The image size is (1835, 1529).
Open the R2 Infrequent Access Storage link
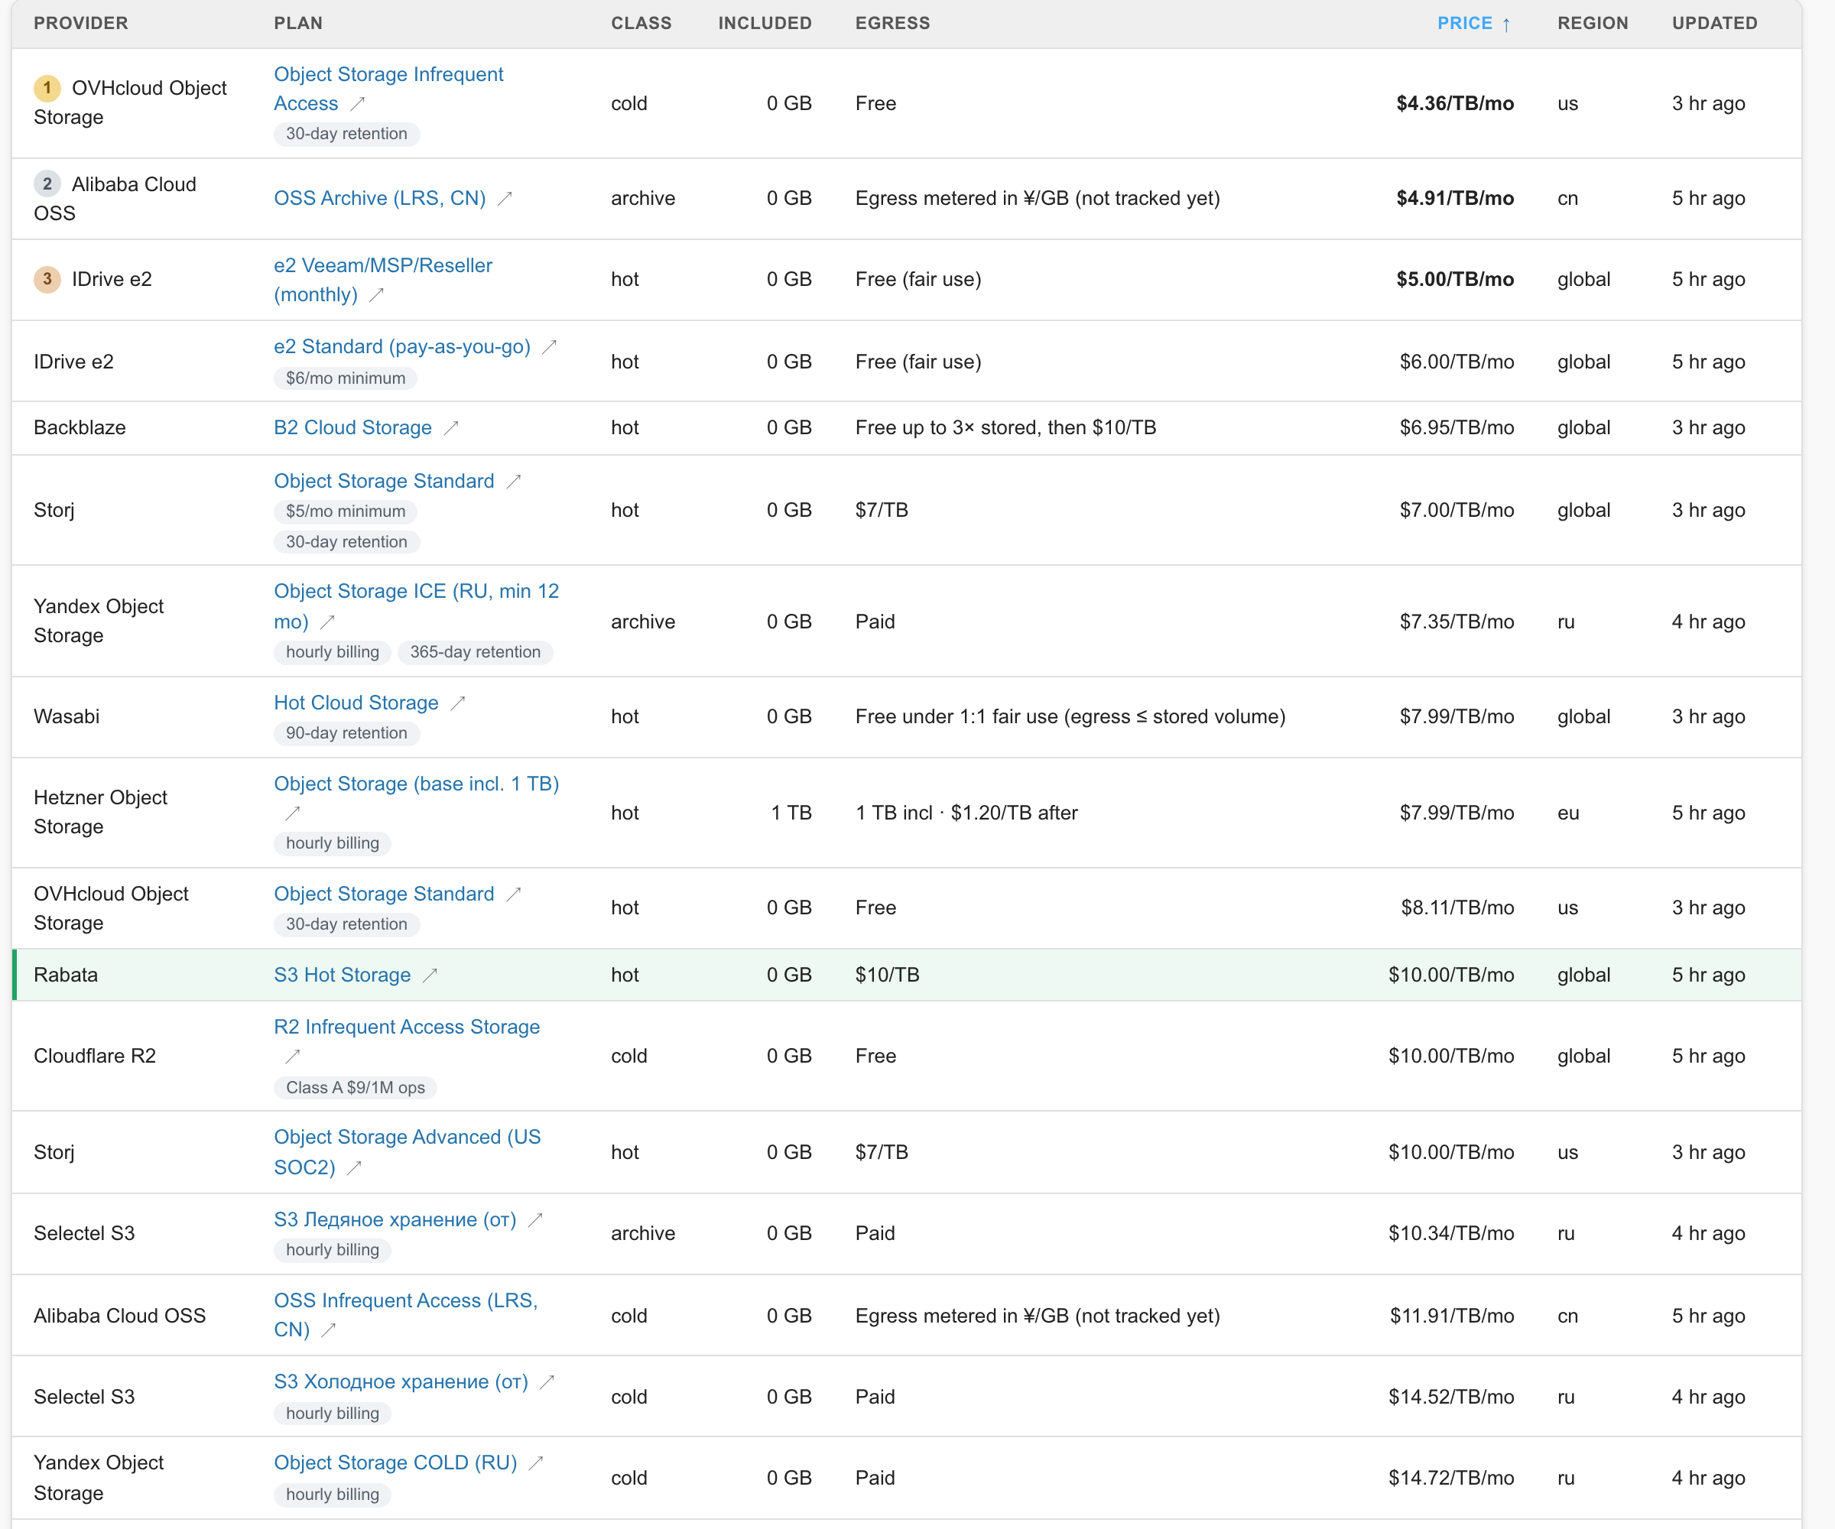pyautogui.click(x=406, y=1027)
